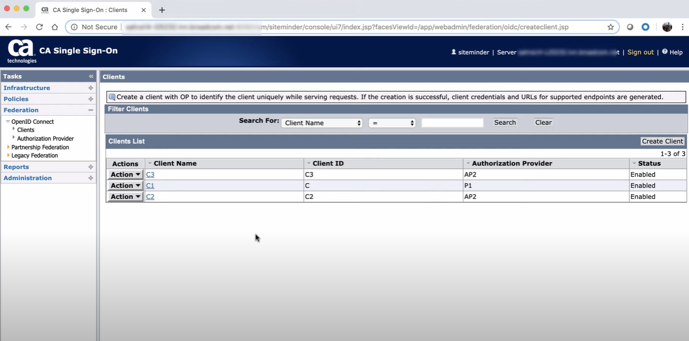Open the Client Name search criteria dropdown

pyautogui.click(x=322, y=122)
